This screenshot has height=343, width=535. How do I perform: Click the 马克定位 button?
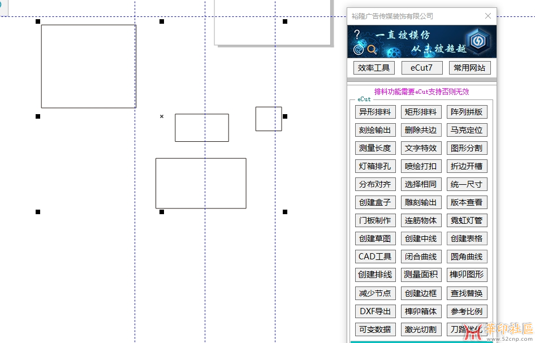pyautogui.click(x=467, y=130)
